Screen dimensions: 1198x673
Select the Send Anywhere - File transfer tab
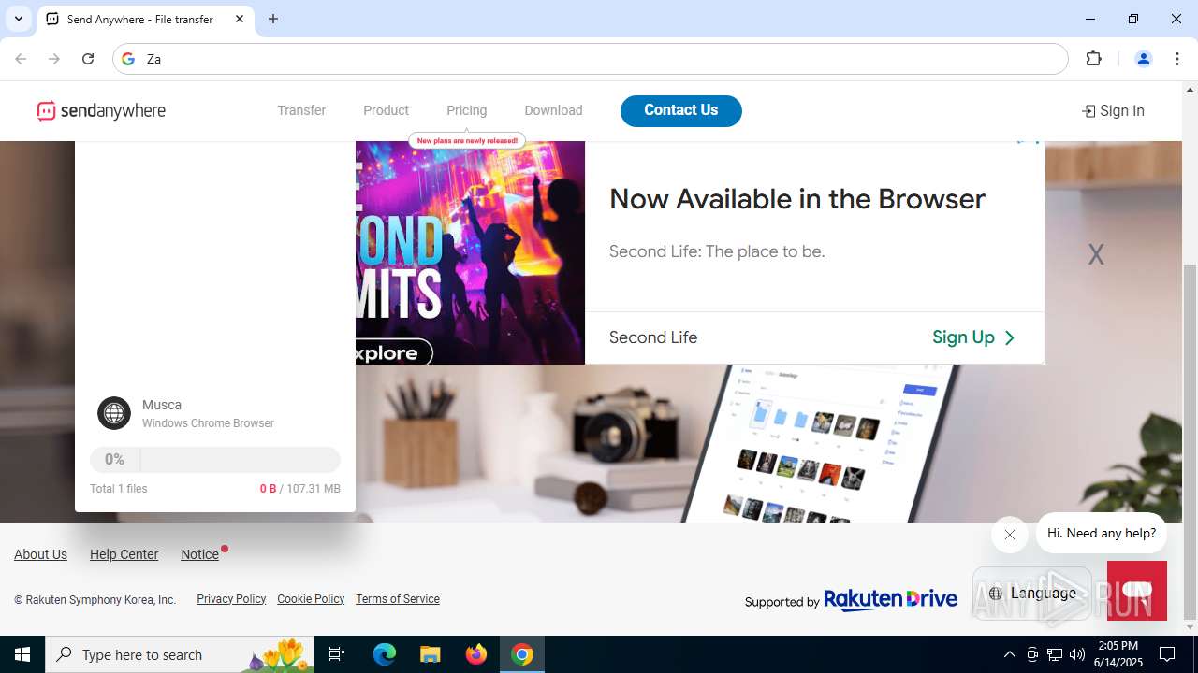145,19
